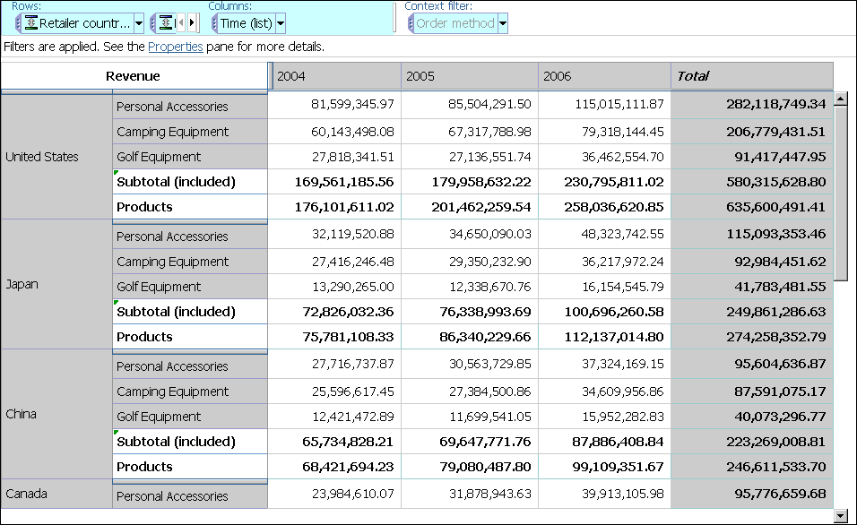The width and height of the screenshot is (857, 525).
Task: Click the drag handle beside Order method
Action: pyautogui.click(x=411, y=23)
